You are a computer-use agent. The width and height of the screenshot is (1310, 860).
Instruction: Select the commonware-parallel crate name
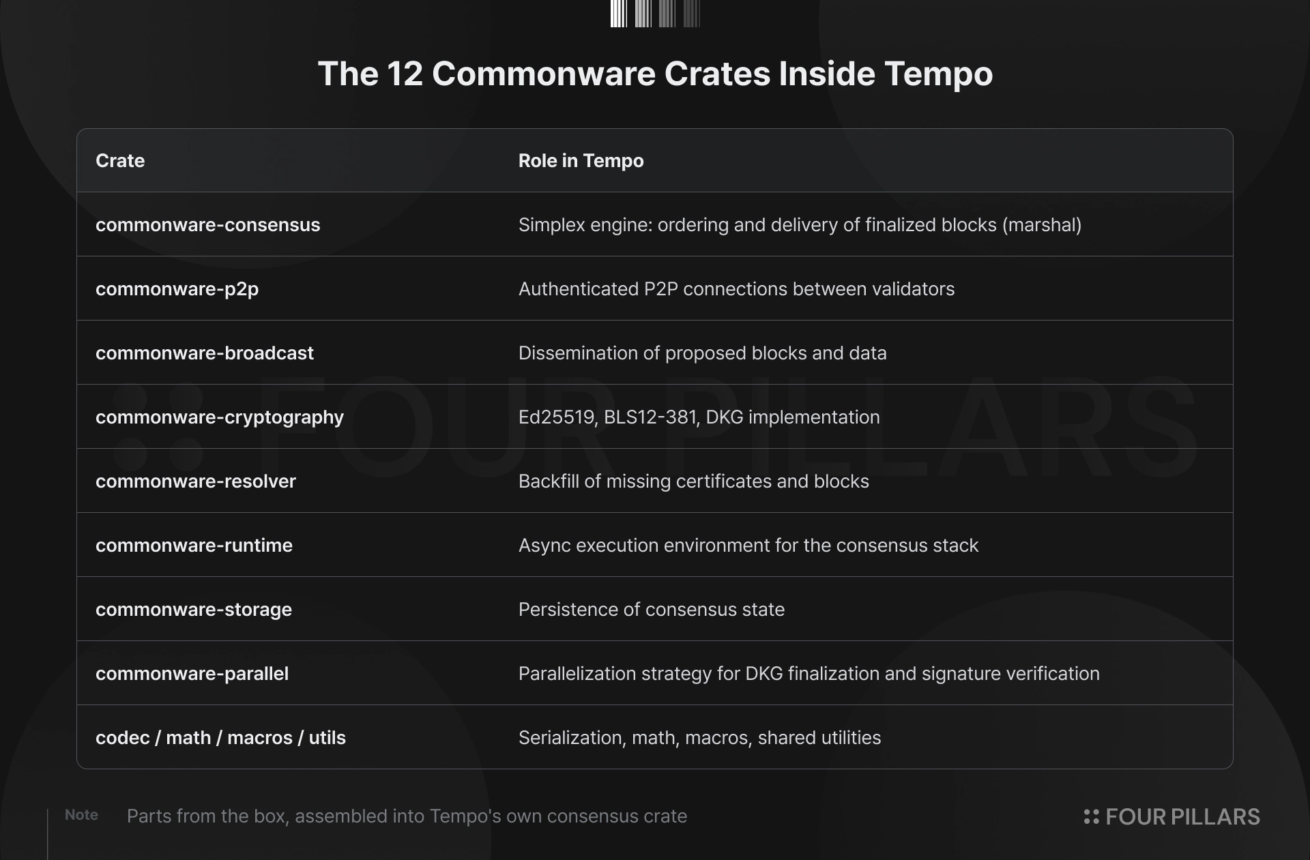click(x=192, y=674)
